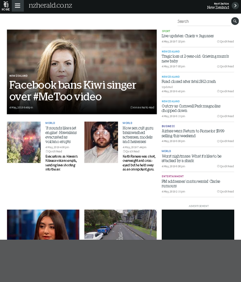
Task: Open the ENTERTAINMENT category label
Action: tap(173, 176)
